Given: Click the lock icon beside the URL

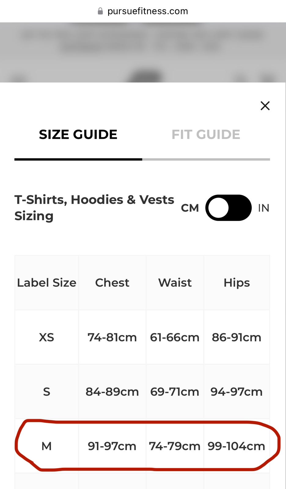Looking at the screenshot, I should point(100,11).
